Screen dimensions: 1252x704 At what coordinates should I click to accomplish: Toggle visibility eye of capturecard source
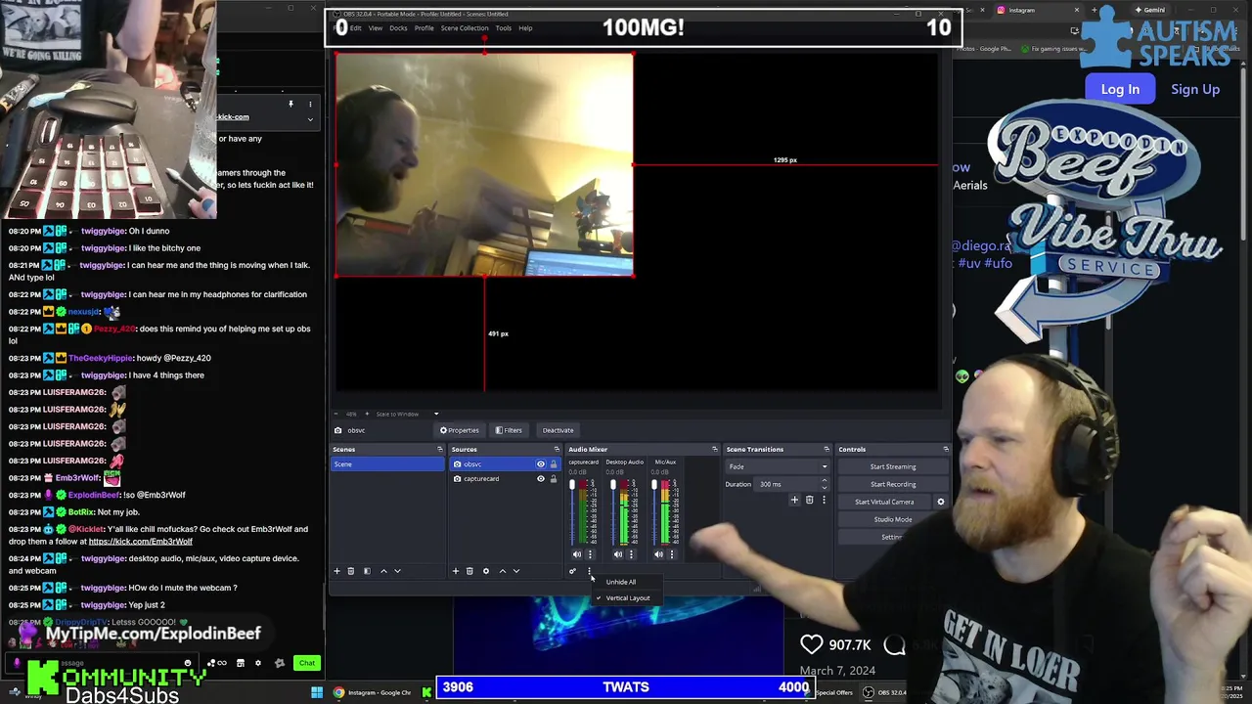pos(540,479)
